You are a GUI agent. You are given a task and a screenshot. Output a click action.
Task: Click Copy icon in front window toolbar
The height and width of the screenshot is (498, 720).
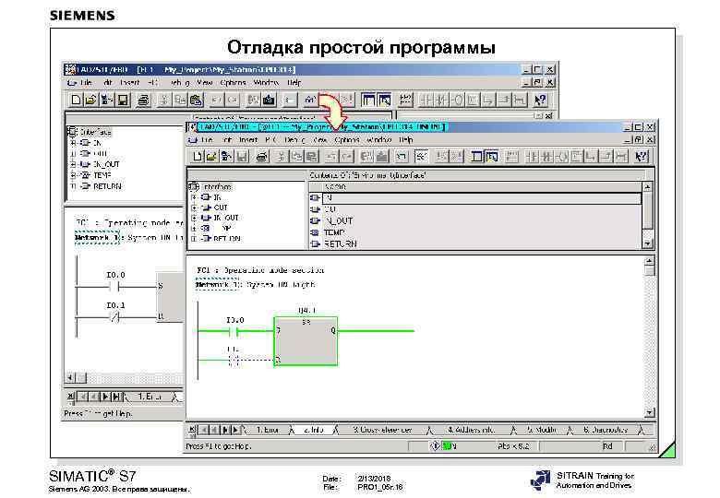click(x=297, y=157)
